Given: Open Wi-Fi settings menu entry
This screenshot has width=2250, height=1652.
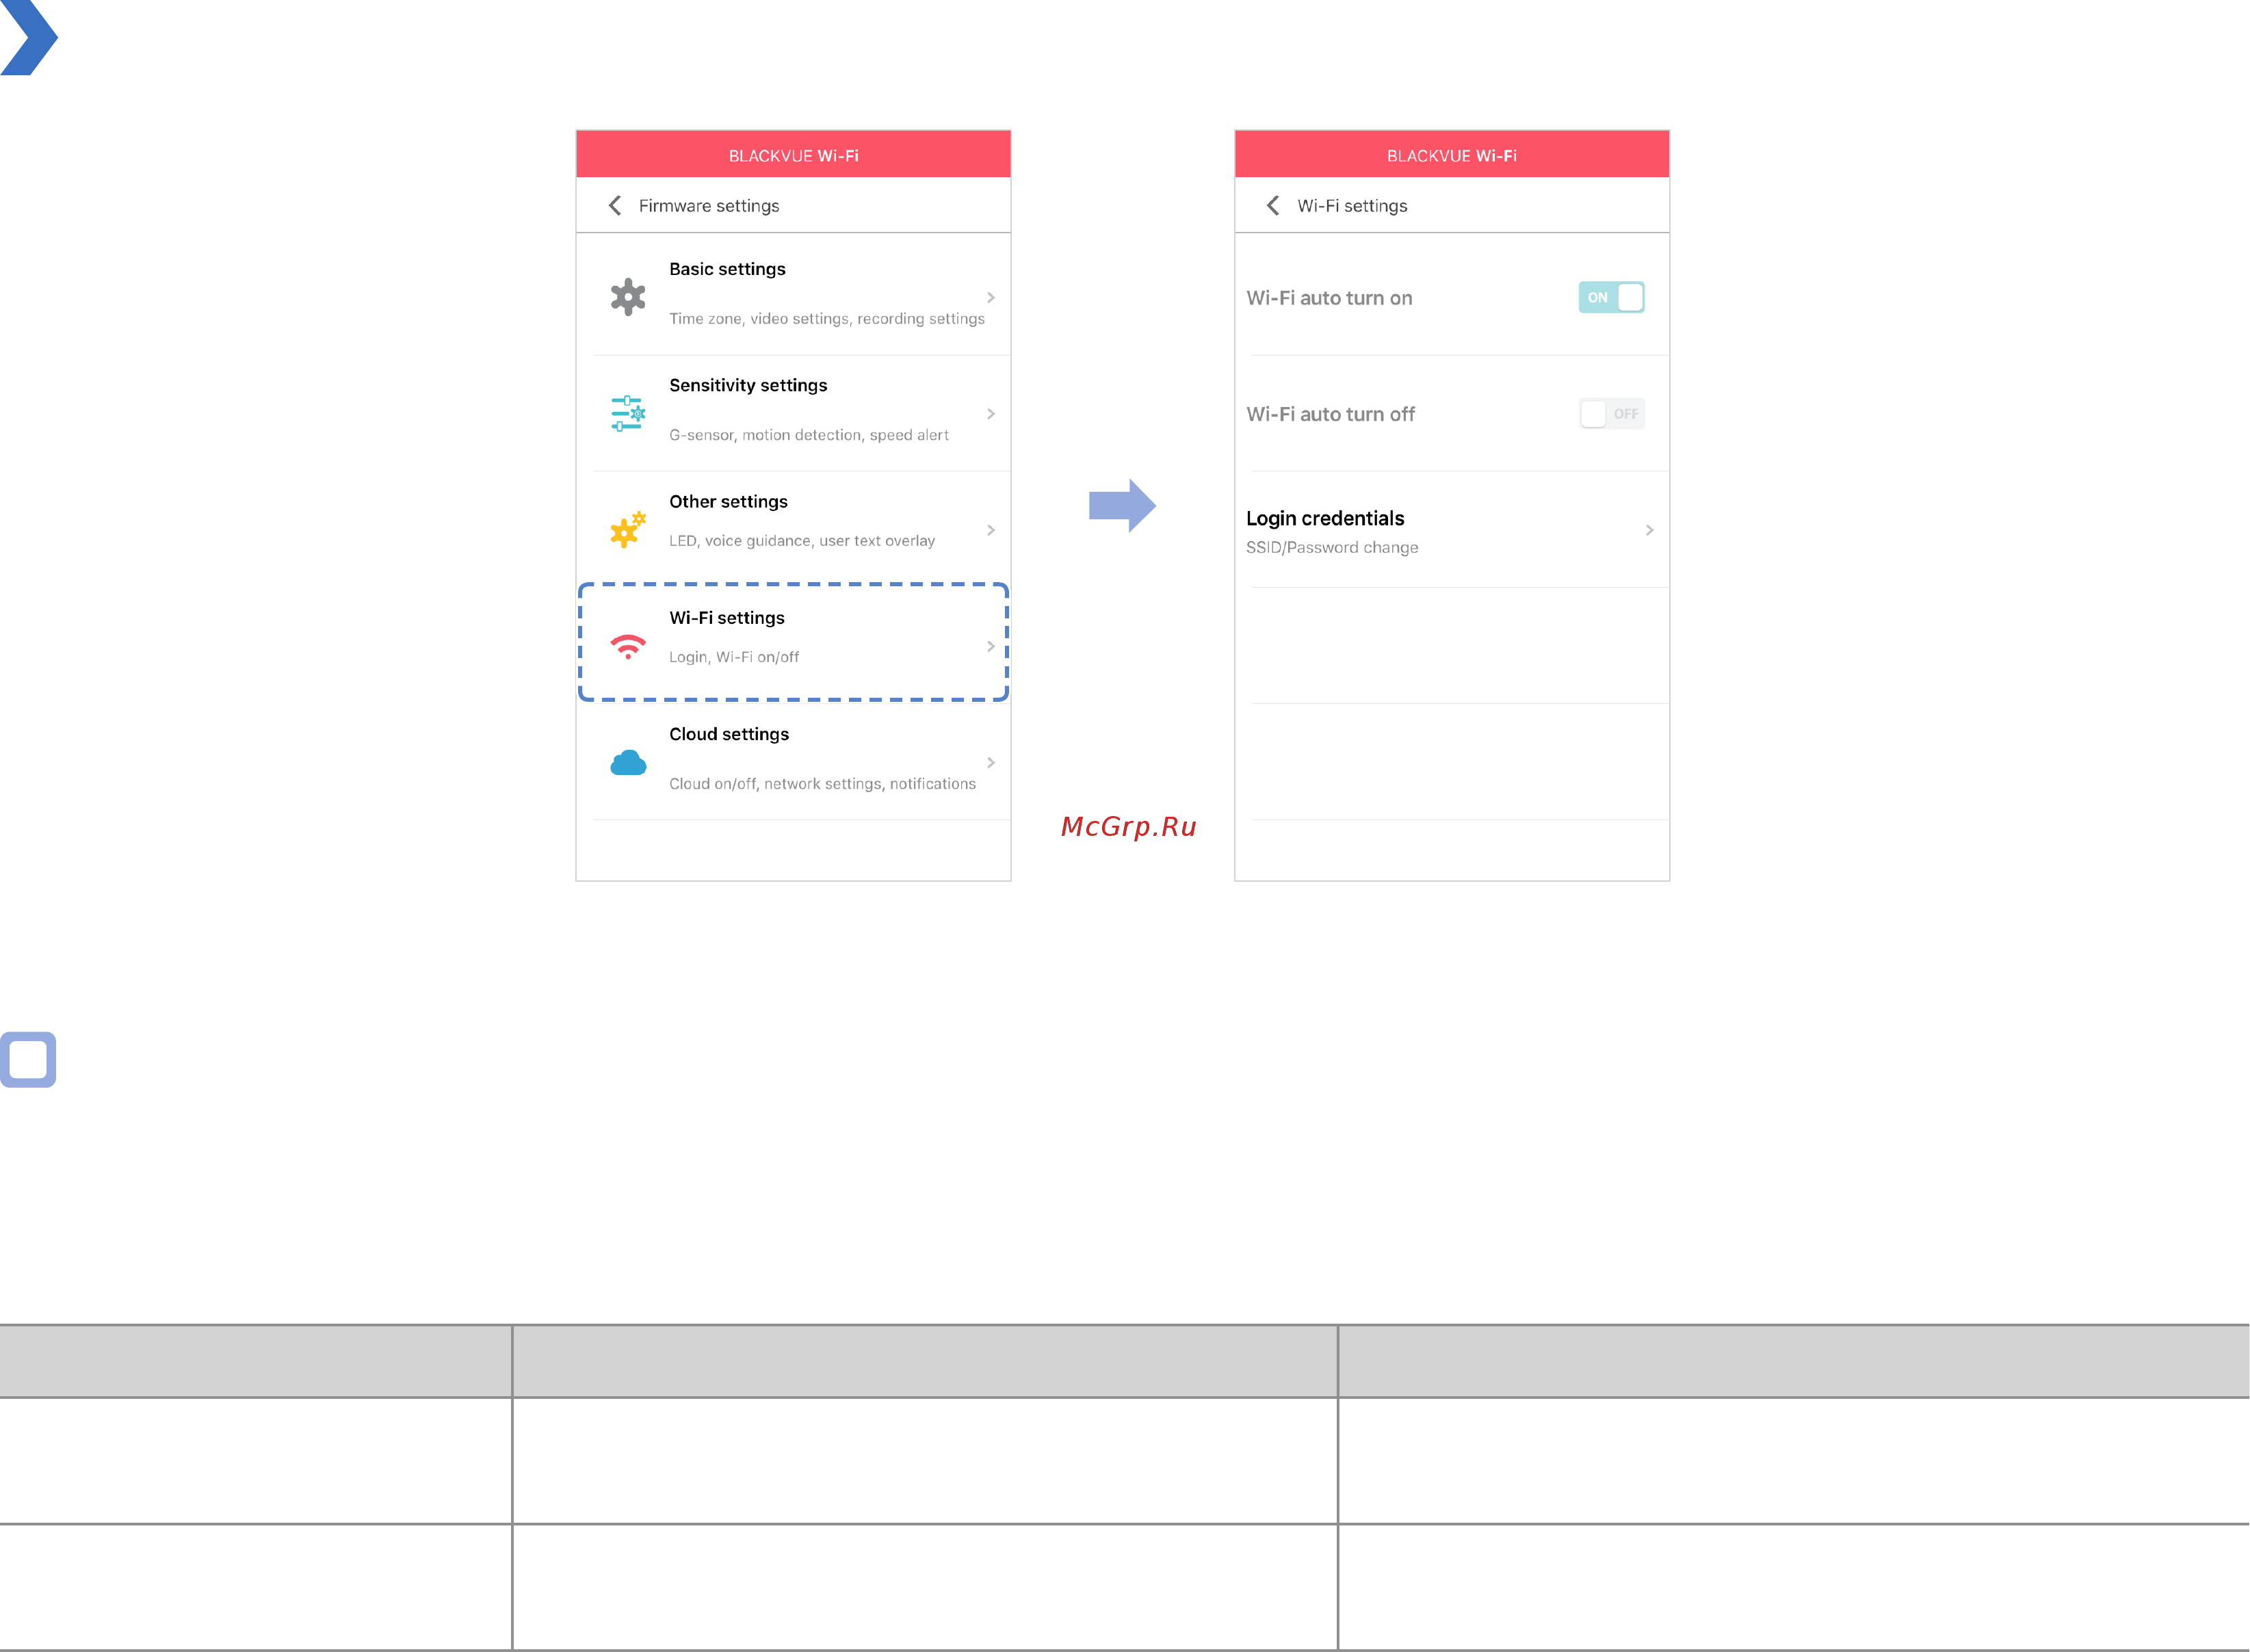Looking at the screenshot, I should point(793,642).
